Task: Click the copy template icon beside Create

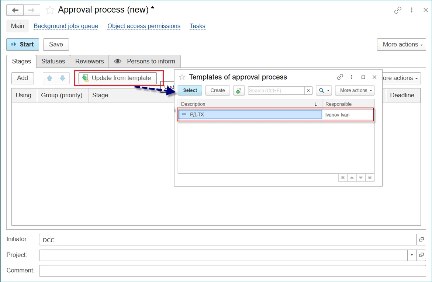Action: click(x=239, y=90)
